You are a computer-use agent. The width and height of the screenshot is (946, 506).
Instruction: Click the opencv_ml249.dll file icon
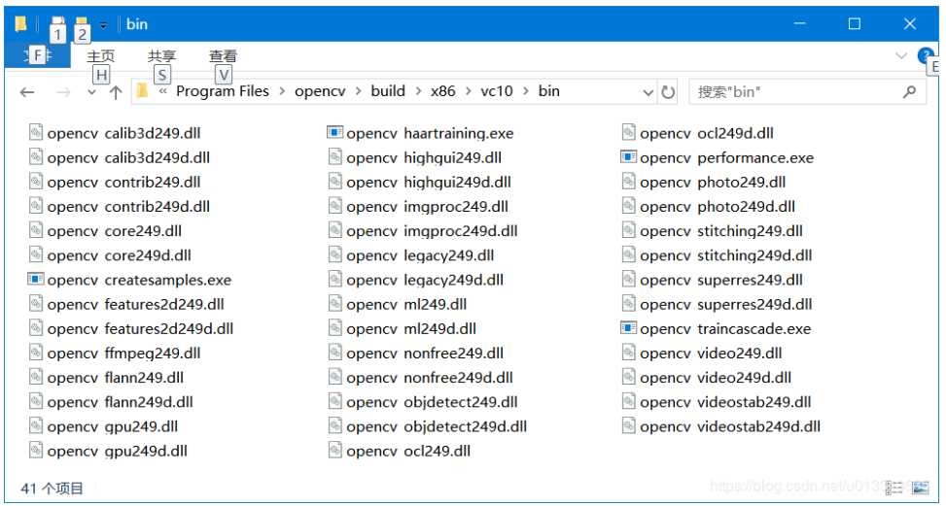(334, 304)
